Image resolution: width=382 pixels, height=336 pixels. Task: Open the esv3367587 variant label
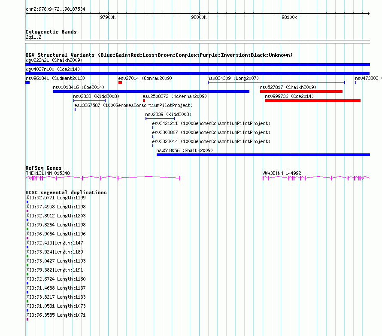pos(133,105)
